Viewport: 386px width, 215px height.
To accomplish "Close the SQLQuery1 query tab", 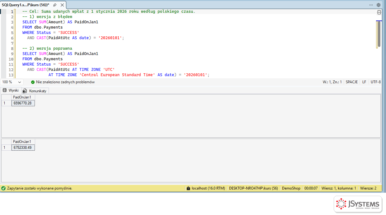I will tap(62, 5).
